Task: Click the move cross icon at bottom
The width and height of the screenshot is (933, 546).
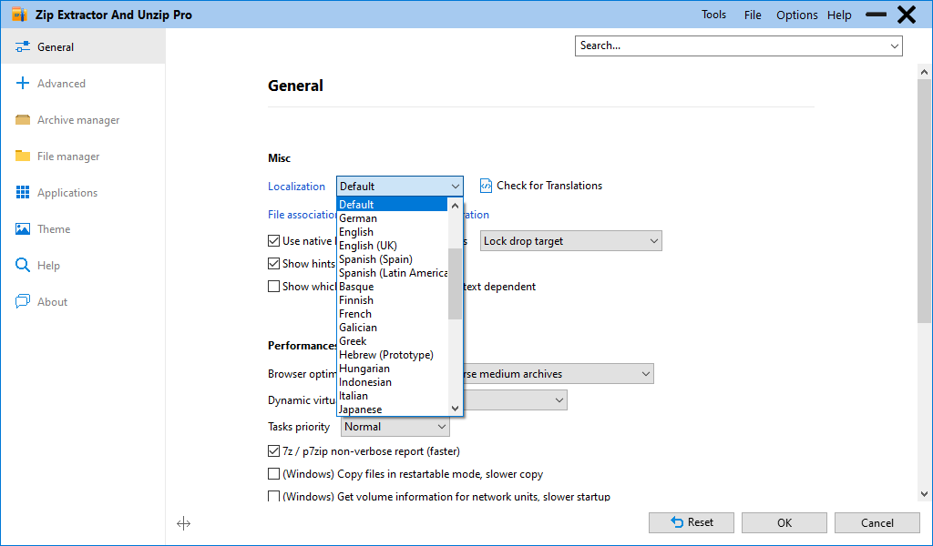Action: [x=183, y=523]
